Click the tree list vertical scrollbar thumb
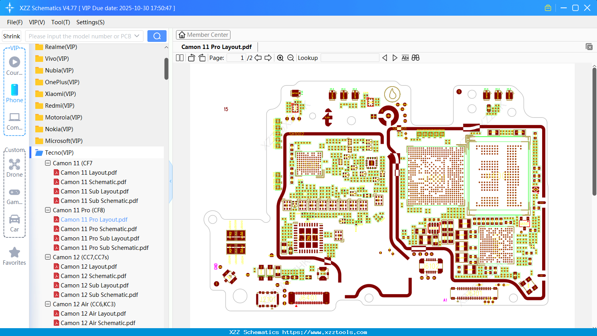The width and height of the screenshot is (597, 336). 166,69
